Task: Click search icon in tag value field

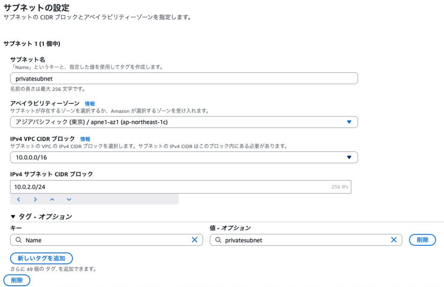Action: 218,240
